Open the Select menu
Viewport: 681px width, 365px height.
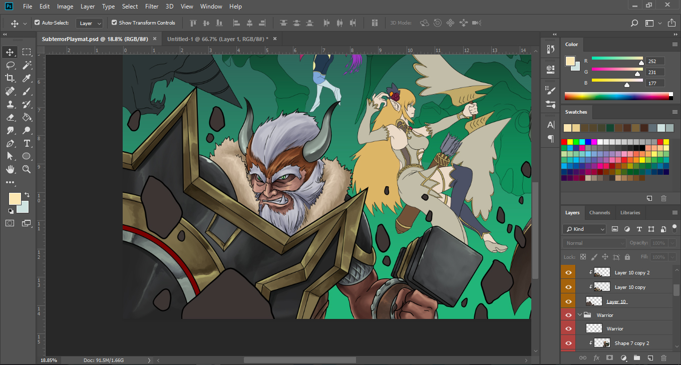pyautogui.click(x=130, y=7)
